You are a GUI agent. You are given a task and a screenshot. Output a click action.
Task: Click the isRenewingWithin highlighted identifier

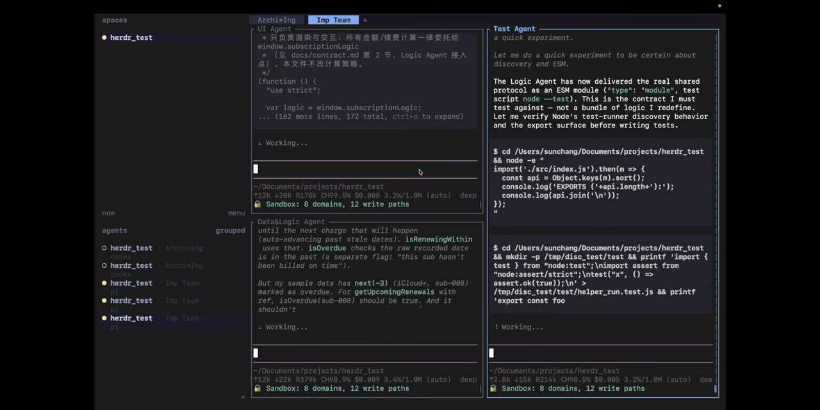point(438,240)
